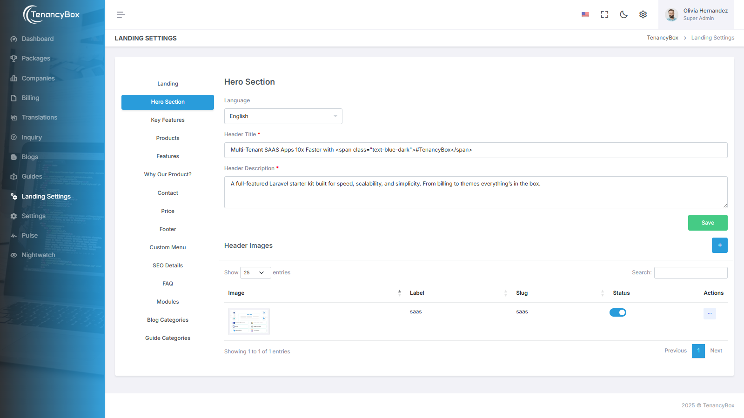Image resolution: width=744 pixels, height=418 pixels.
Task: Change language via the US flag icon
Action: [585, 15]
